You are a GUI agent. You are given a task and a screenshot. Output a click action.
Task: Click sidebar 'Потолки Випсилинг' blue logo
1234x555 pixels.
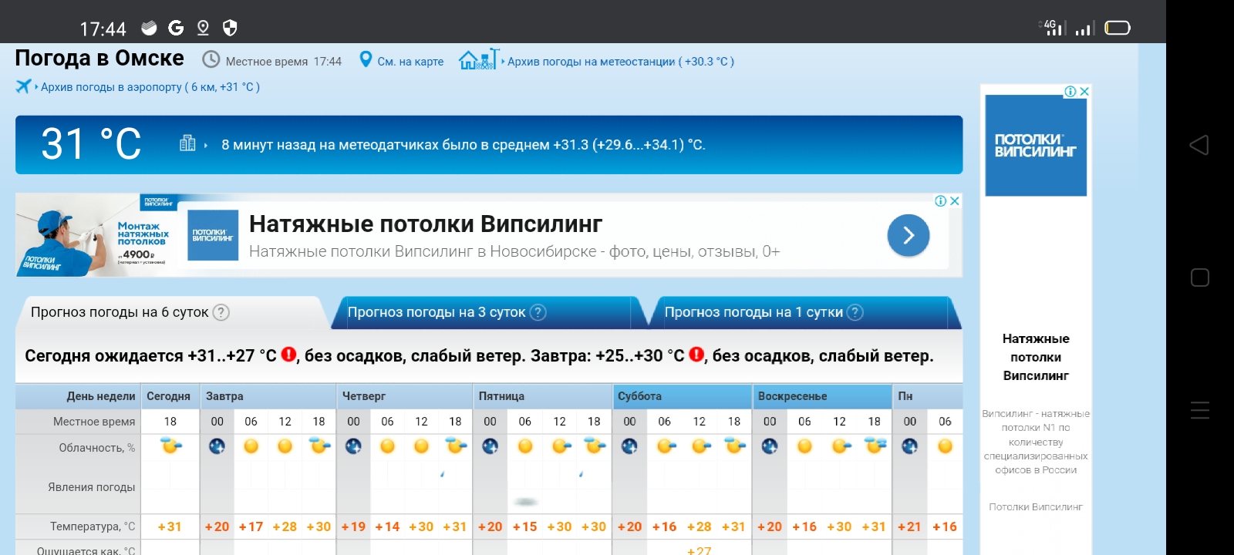coord(1036,146)
